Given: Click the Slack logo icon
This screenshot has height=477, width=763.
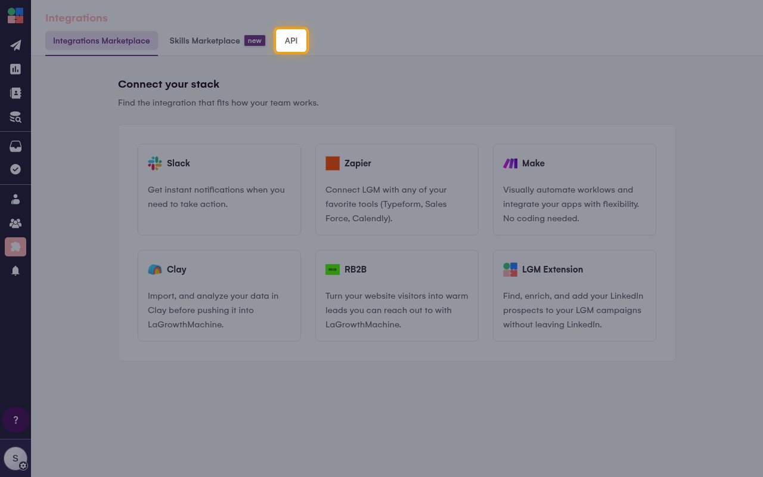Looking at the screenshot, I should point(155,163).
